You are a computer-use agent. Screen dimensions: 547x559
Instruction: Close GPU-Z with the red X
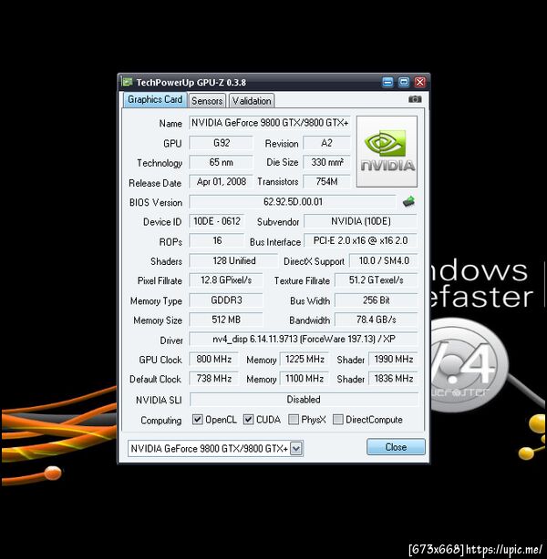[x=419, y=82]
